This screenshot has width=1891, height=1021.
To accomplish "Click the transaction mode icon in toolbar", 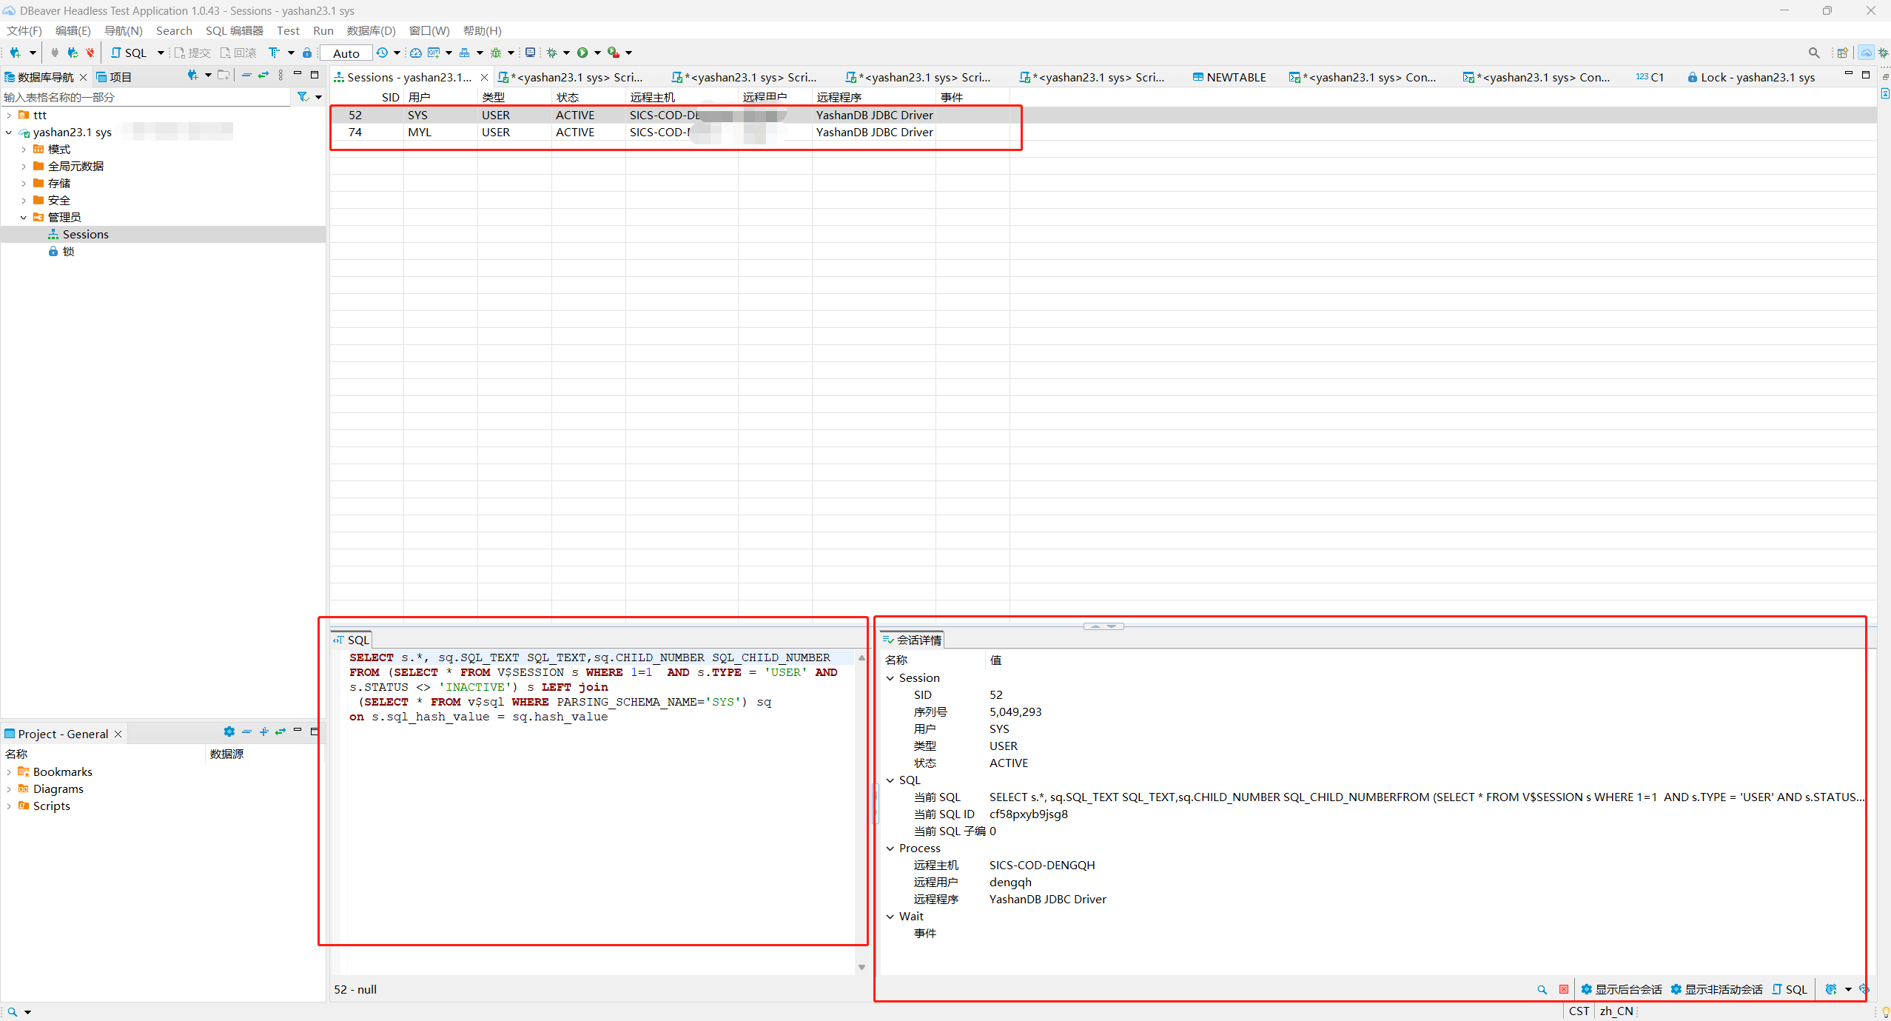I will click(x=275, y=53).
